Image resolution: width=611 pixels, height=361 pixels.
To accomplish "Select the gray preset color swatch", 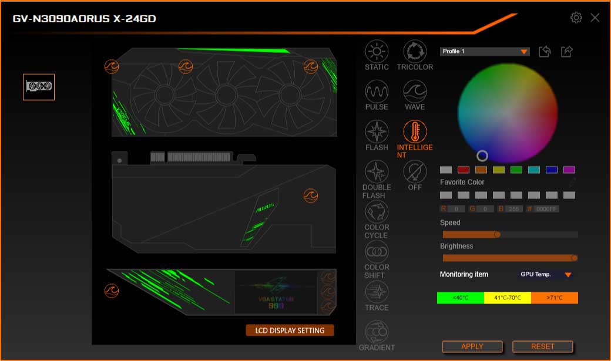I will point(446,170).
